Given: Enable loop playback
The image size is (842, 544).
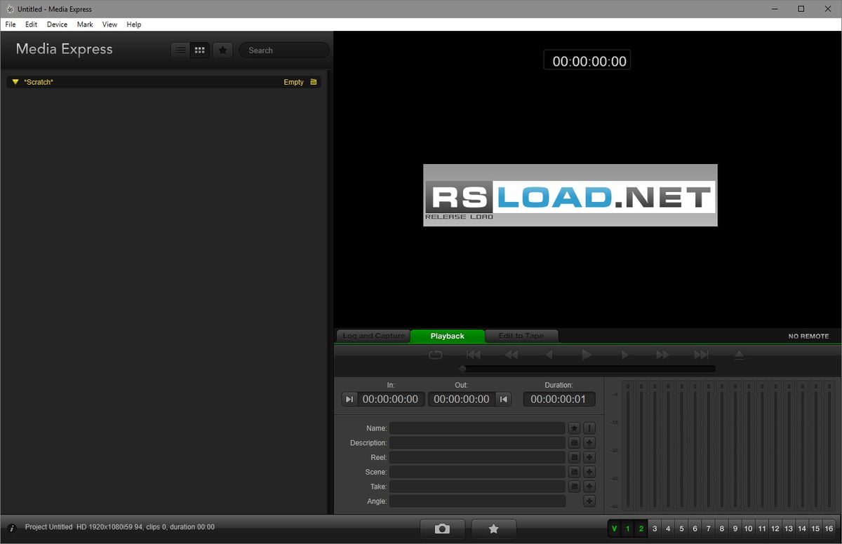Looking at the screenshot, I should pyautogui.click(x=435, y=355).
